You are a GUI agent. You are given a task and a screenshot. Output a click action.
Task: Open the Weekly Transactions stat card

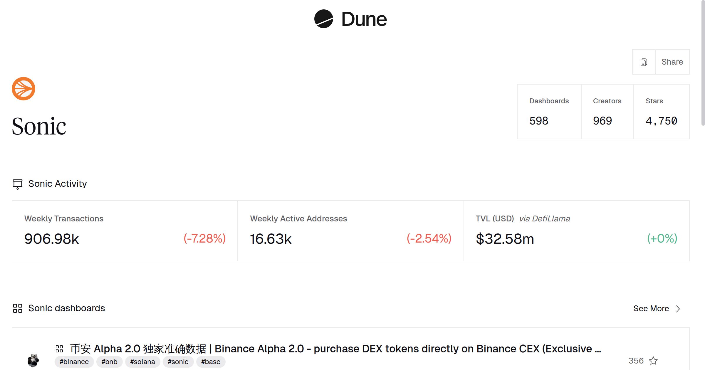coord(125,231)
